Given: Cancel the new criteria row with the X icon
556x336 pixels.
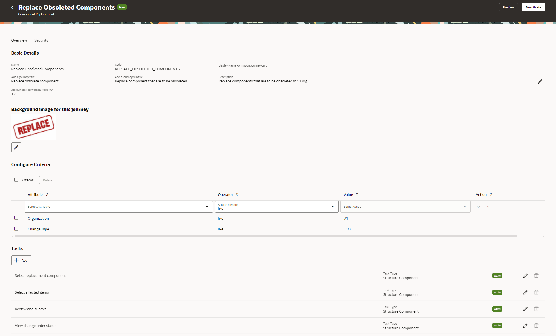Looking at the screenshot, I should 488,207.
